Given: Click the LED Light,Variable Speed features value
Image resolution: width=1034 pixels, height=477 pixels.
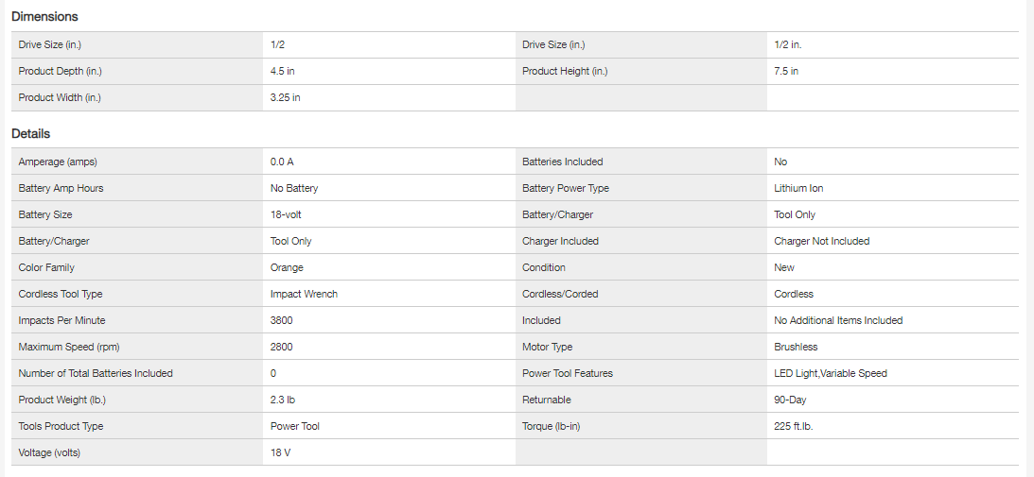Looking at the screenshot, I should point(830,373).
